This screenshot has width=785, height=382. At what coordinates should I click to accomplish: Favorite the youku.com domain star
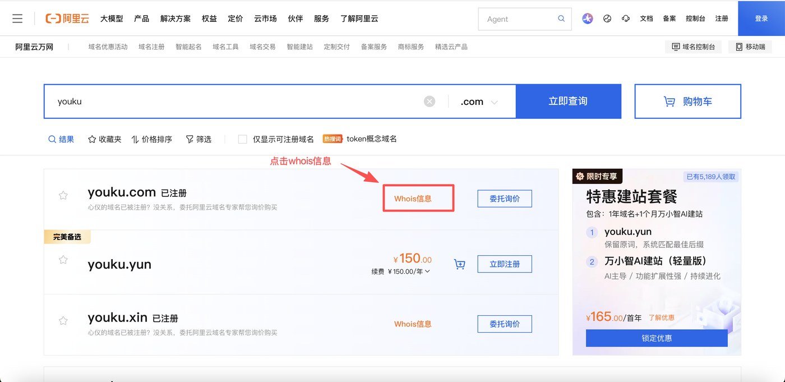pos(63,195)
